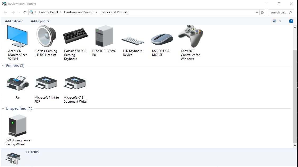Navigate to Hardware and Sound breadcrumb

(x=79, y=12)
